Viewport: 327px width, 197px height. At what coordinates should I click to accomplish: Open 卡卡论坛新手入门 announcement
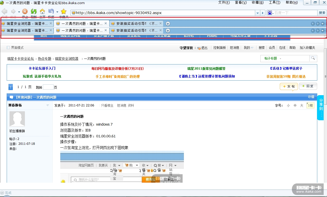pyautogui.click(x=42, y=69)
